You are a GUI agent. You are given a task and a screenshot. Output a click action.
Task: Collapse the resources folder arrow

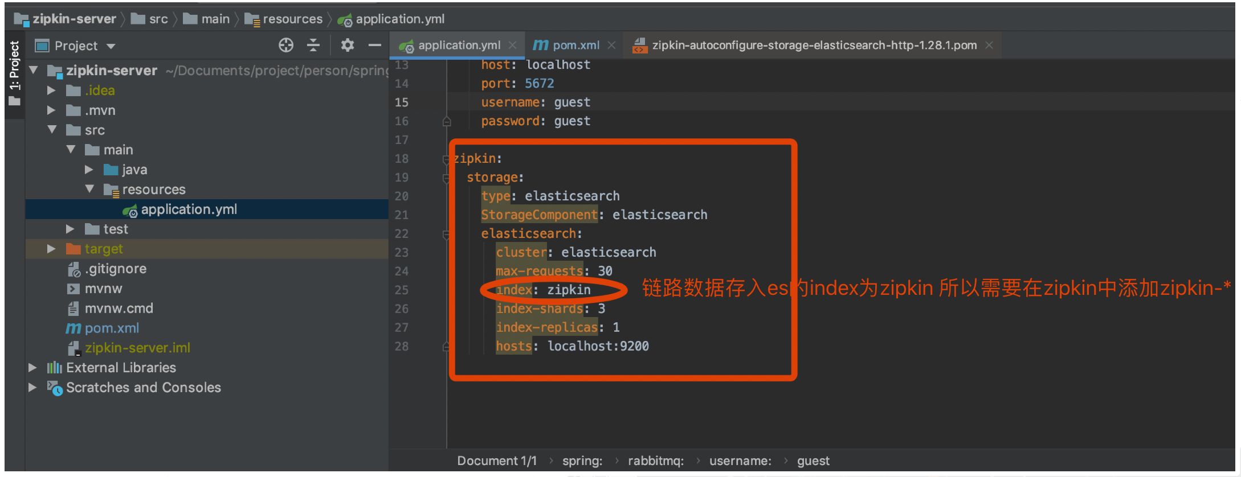(89, 189)
